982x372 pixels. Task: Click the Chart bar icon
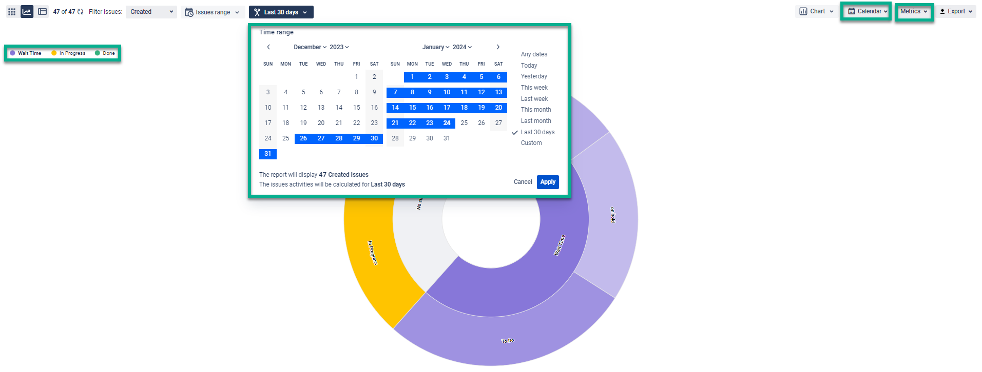point(803,11)
